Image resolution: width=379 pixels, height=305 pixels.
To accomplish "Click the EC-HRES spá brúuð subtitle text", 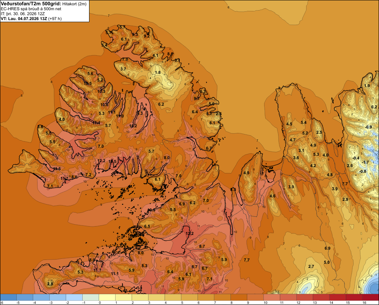I will tap(31, 9).
